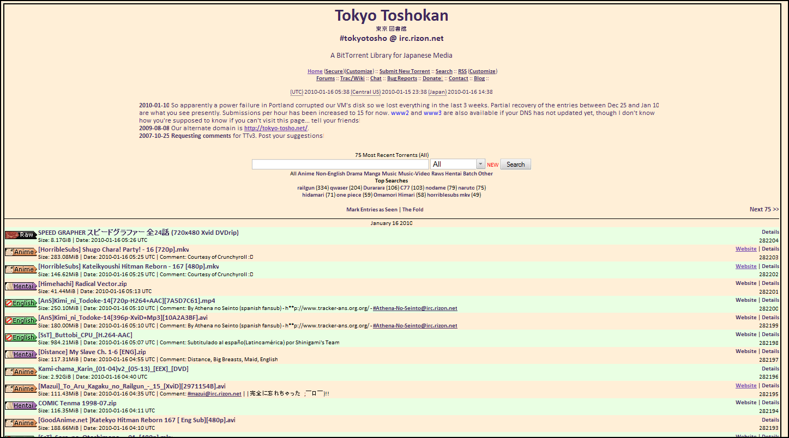Click the Search button
This screenshot has height=438, width=789.
pyautogui.click(x=515, y=164)
